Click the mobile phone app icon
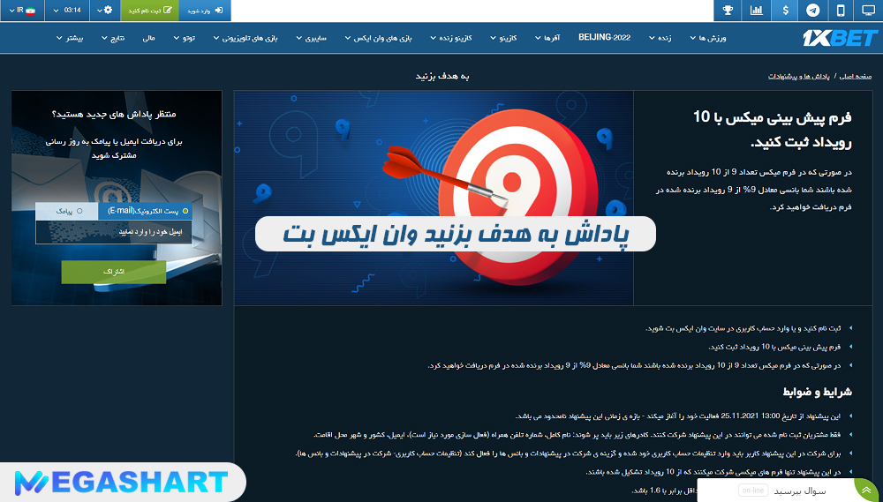This screenshot has width=883, height=502. pyautogui.click(x=841, y=11)
